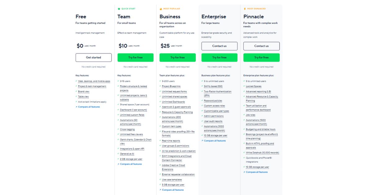
Task: Click the green star Quick Start icon
Action: coord(119,9)
